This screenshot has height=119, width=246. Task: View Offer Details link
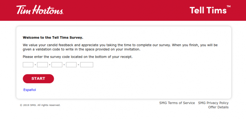pos(218,107)
